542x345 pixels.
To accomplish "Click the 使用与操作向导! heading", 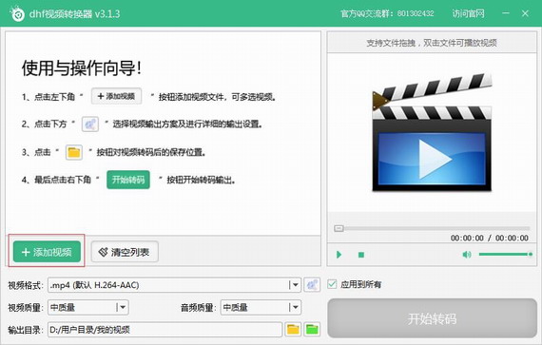I will pyautogui.click(x=82, y=67).
